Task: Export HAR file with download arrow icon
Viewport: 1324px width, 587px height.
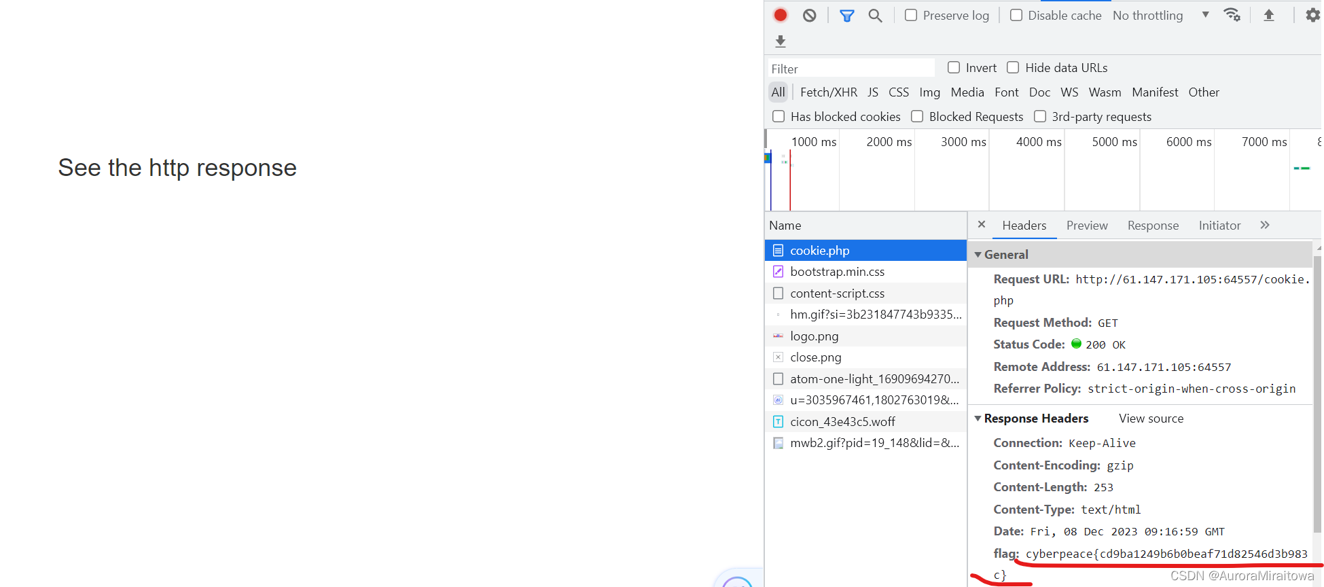Action: click(781, 41)
